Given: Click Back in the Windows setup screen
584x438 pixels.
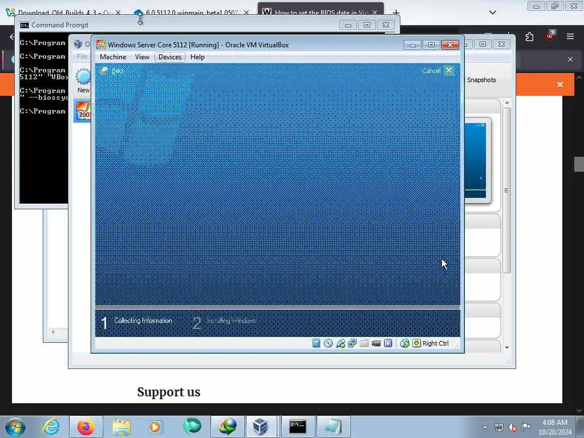Looking at the screenshot, I should (x=112, y=70).
